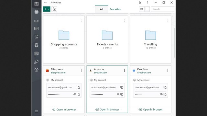Show the Aliexpress password with eye icon
207x116 pixels.
pyautogui.click(x=75, y=94)
